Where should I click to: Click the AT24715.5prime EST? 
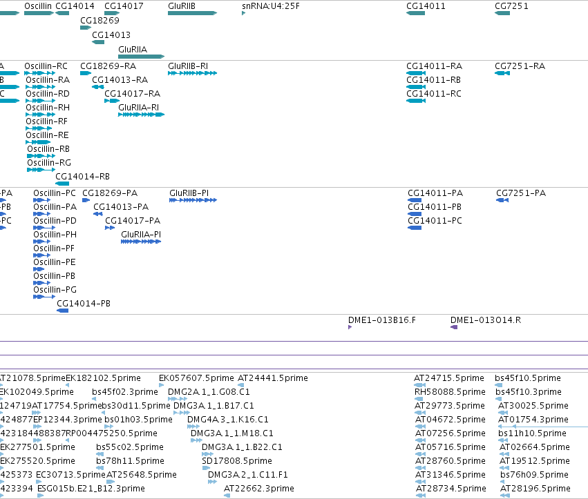tap(419, 385)
